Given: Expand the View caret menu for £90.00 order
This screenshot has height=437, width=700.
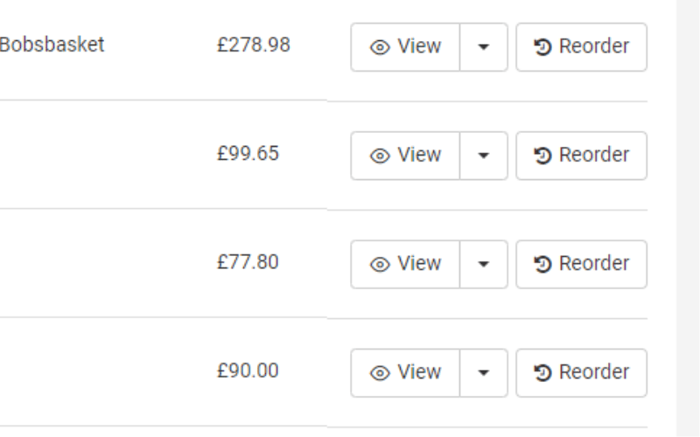Looking at the screenshot, I should tap(484, 373).
